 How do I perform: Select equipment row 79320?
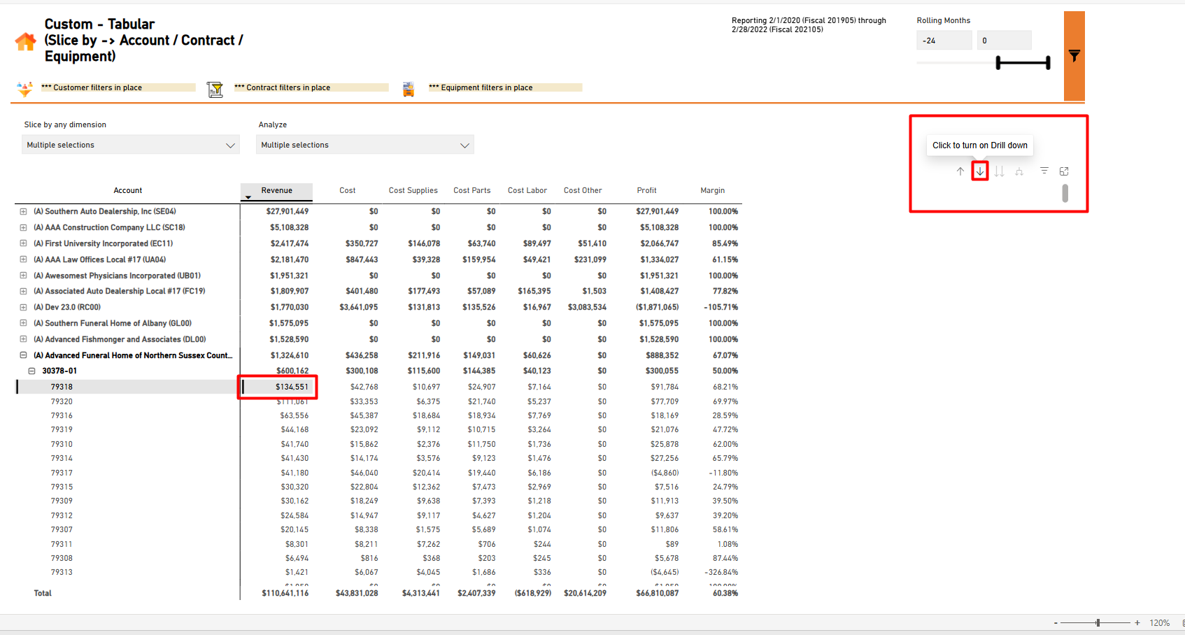[x=62, y=401]
